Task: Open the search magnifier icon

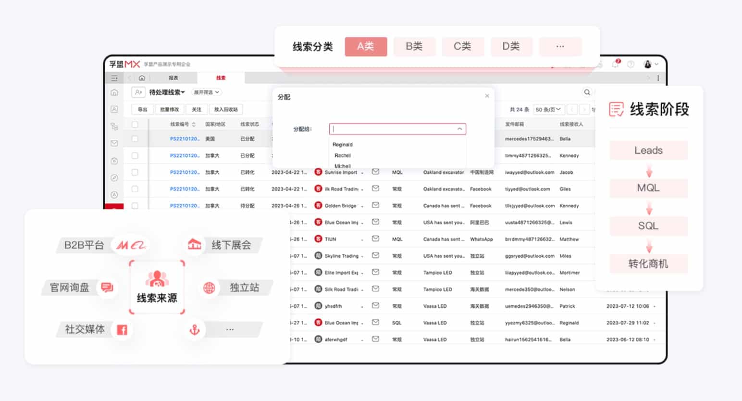Action: pos(587,92)
